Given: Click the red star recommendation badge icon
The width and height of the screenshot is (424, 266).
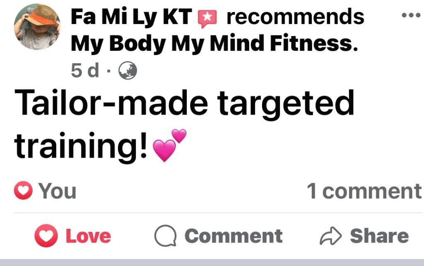Looking at the screenshot, I should pyautogui.click(x=207, y=18).
